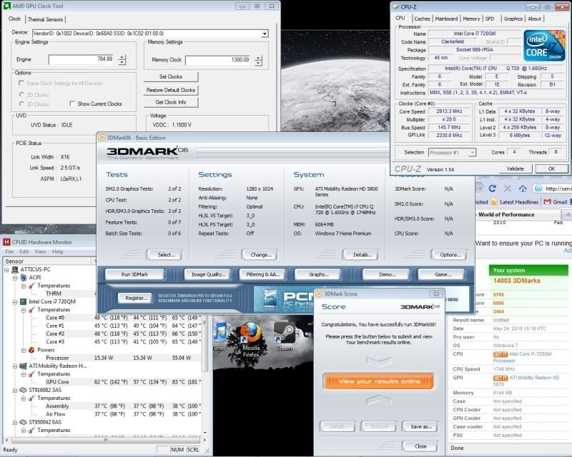Enable the Show Current Clocks checkbox
The image size is (572, 457).
click(x=72, y=104)
